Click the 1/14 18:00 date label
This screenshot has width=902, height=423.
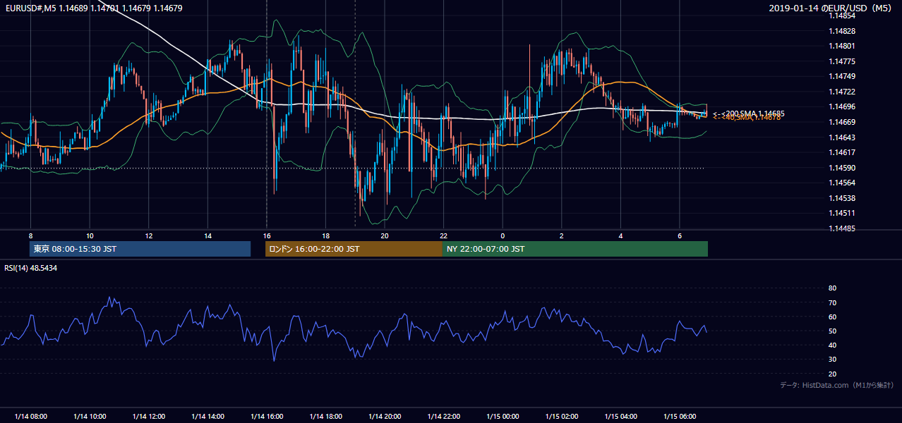point(325,417)
